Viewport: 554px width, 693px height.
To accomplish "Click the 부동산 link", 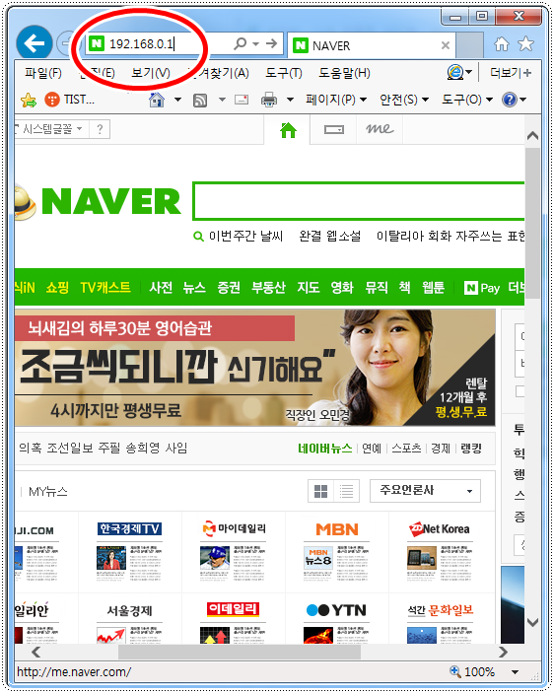I will point(268,288).
